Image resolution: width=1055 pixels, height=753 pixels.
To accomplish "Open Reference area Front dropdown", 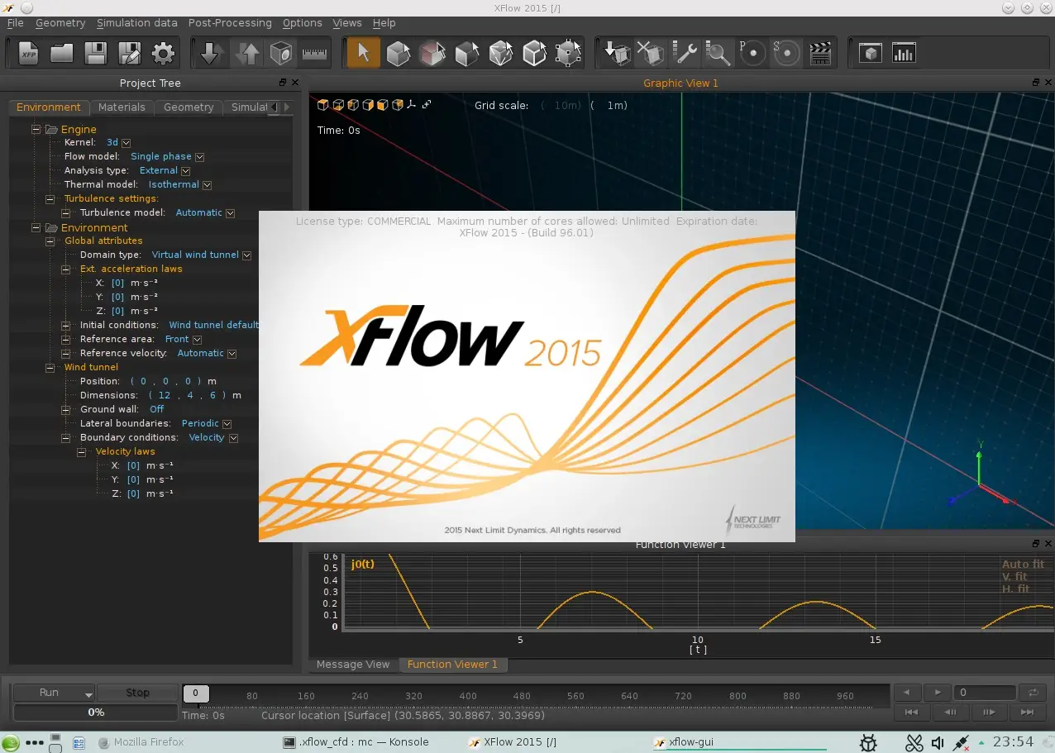I will tap(197, 340).
